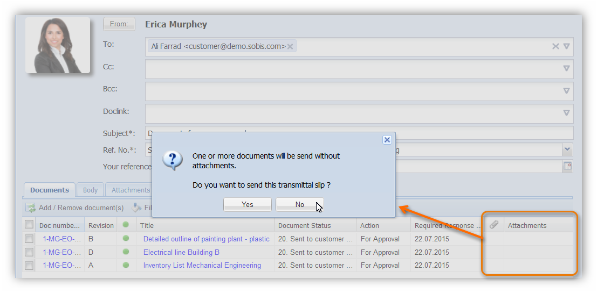597x293 pixels.
Task: Close the attachment warning dialog
Action: [387, 140]
